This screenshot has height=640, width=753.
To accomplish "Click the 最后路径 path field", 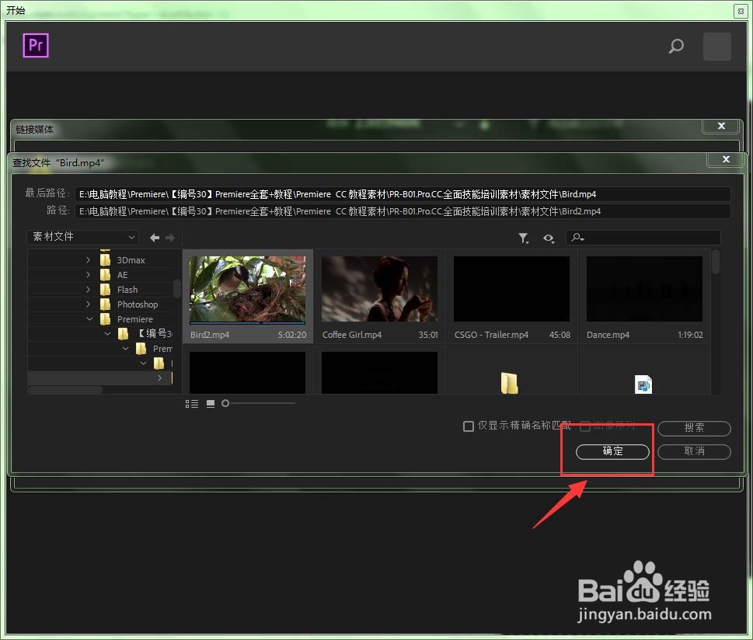I will tap(403, 194).
